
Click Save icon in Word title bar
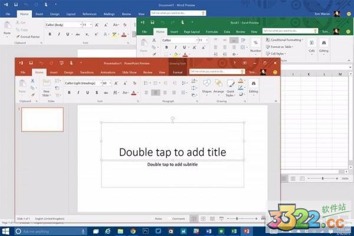point(16,4)
